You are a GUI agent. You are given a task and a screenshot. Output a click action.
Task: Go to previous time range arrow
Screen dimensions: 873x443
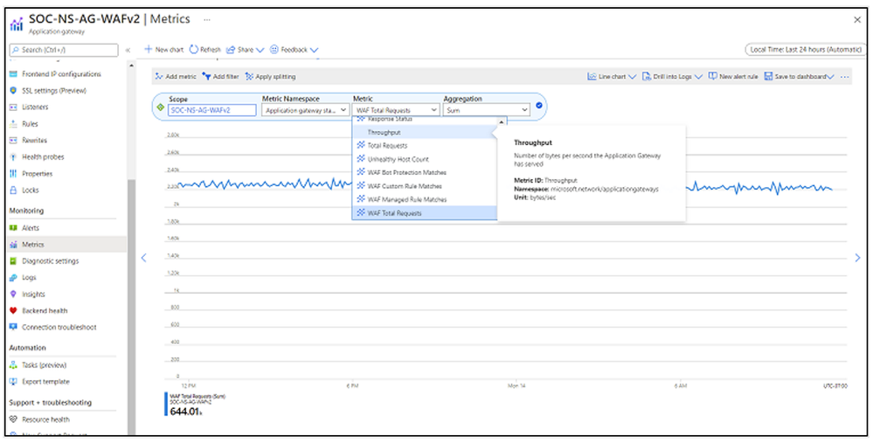click(x=143, y=258)
